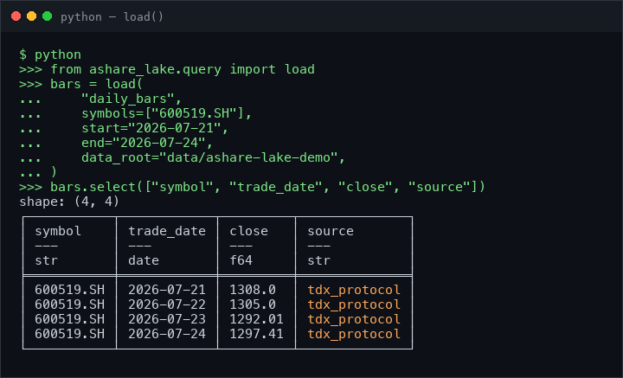Click the 'date' dtype under trade_date
Screen dimensions: 623x378
coord(144,260)
